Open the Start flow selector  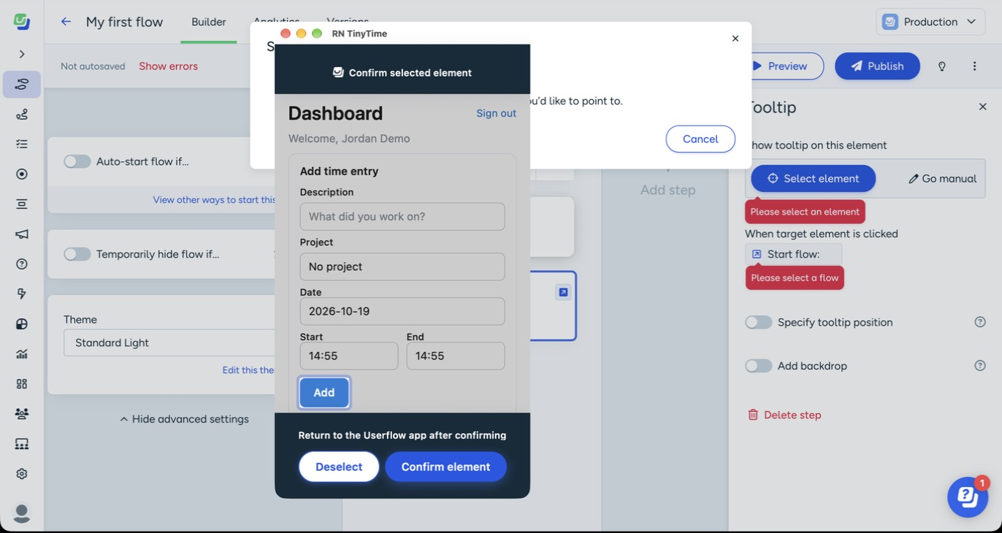pyautogui.click(x=793, y=254)
